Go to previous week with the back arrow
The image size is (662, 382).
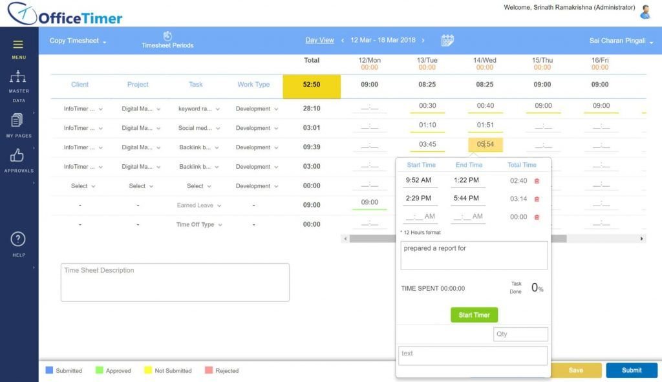(x=342, y=39)
